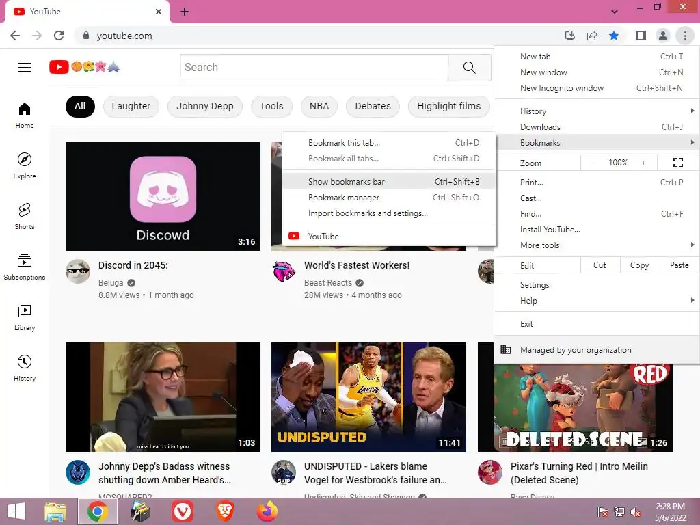Select Exit from Chrome menu
Image resolution: width=700 pixels, height=525 pixels.
point(597,323)
